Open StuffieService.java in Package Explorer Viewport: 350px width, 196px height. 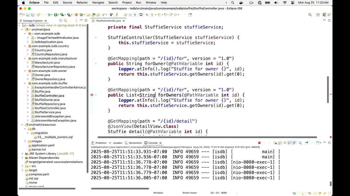(x=48, y=112)
